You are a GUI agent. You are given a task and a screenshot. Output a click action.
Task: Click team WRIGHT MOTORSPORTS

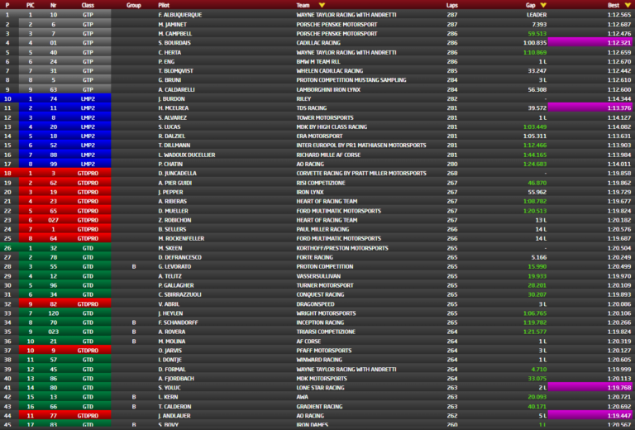[x=326, y=313]
